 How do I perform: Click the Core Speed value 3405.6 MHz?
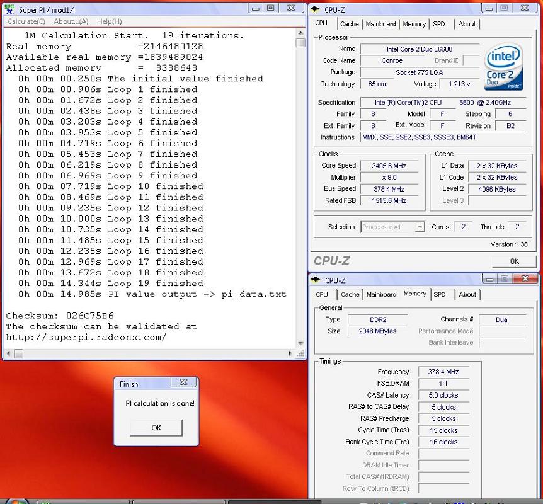pyautogui.click(x=389, y=166)
